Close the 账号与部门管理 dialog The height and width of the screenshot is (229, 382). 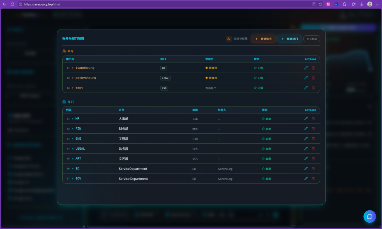311,39
